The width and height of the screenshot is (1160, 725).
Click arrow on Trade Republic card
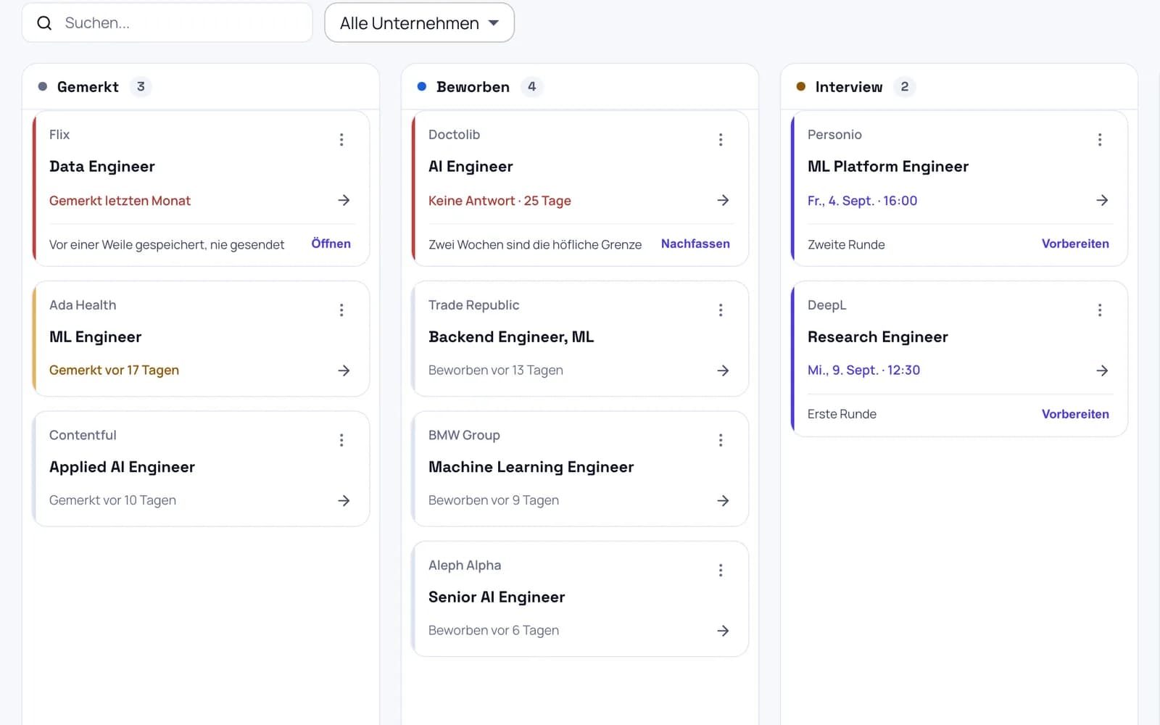tap(723, 370)
